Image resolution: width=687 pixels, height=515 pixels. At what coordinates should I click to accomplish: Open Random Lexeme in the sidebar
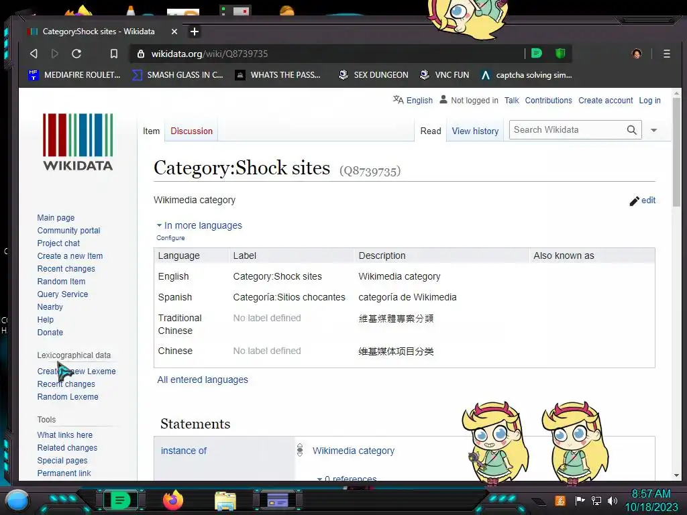click(x=68, y=397)
